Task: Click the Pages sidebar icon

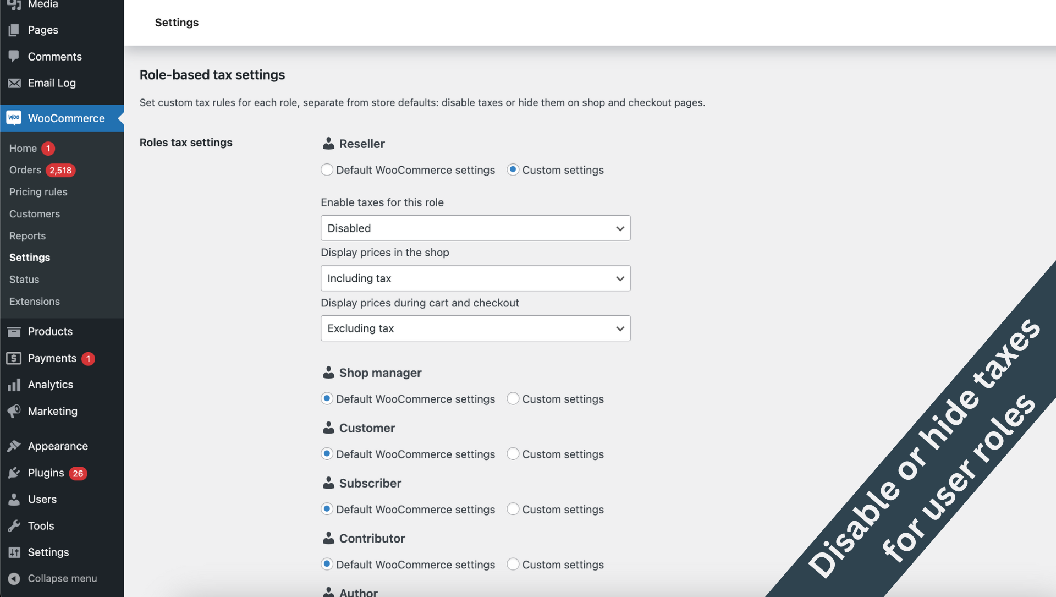Action: (14, 30)
